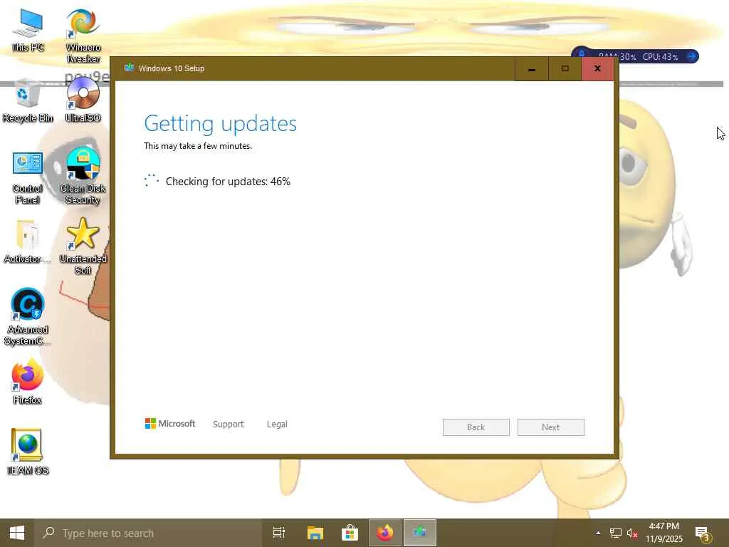The width and height of the screenshot is (729, 547).
Task: Switch to Firefox on the taskbar
Action: click(x=385, y=533)
